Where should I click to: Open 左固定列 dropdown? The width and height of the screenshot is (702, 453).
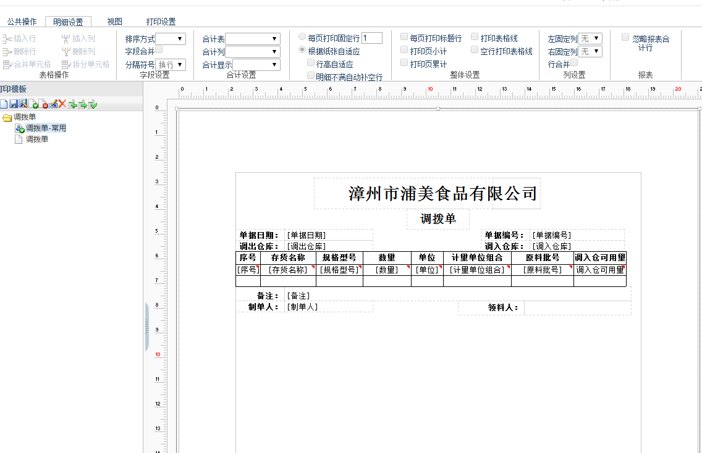click(x=590, y=38)
